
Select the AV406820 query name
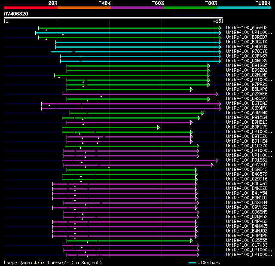coord(16,14)
